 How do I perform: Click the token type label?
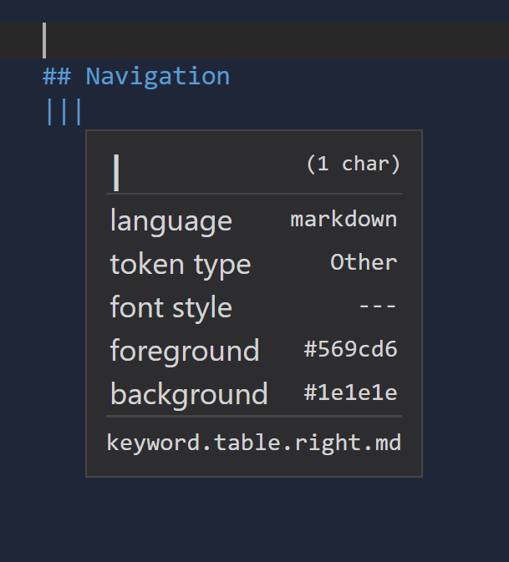click(181, 266)
